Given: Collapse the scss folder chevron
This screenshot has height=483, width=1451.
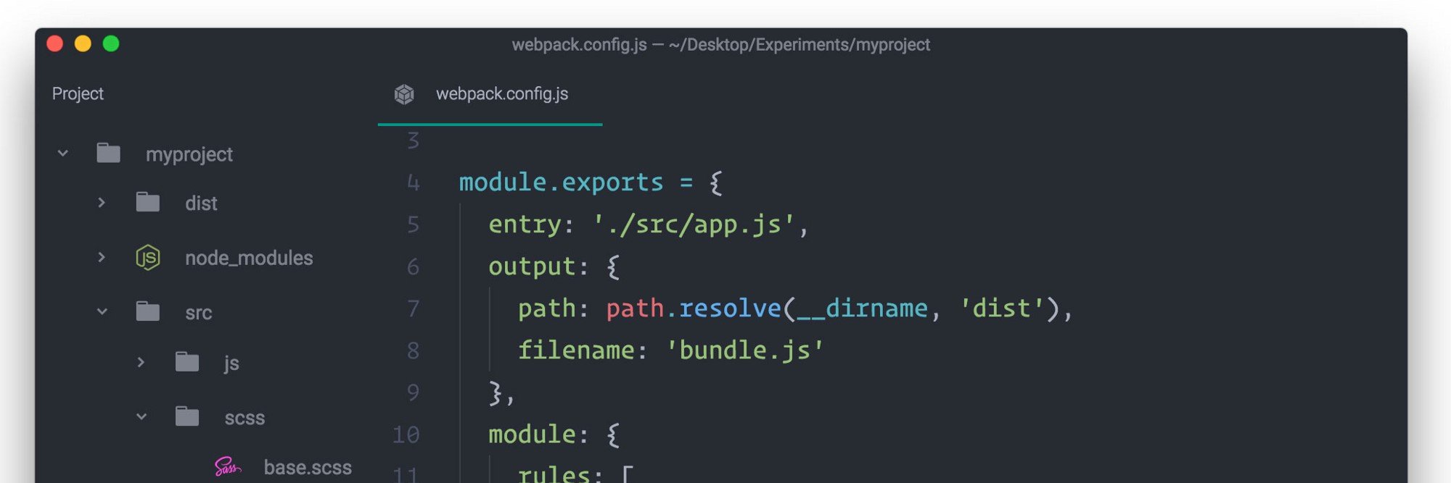Looking at the screenshot, I should (141, 416).
